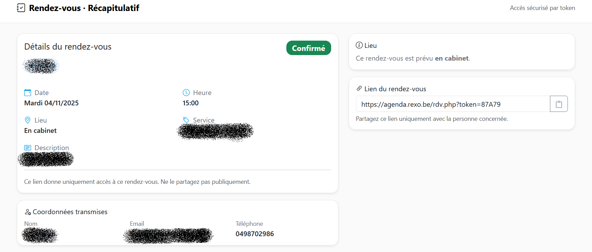Select the time value 15:00
The image size is (592, 252).
191,103
